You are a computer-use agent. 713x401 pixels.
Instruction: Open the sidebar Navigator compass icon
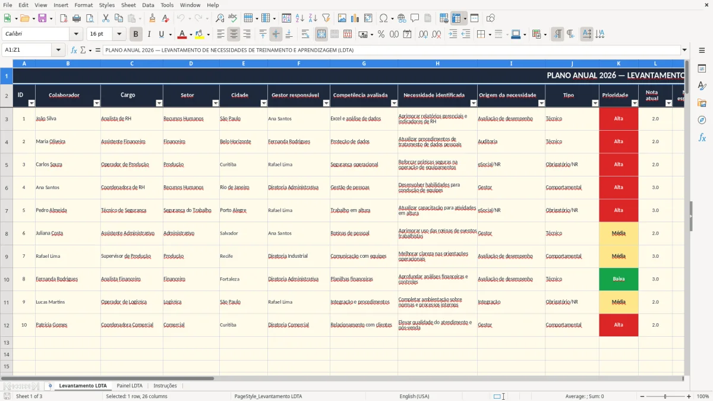702,120
